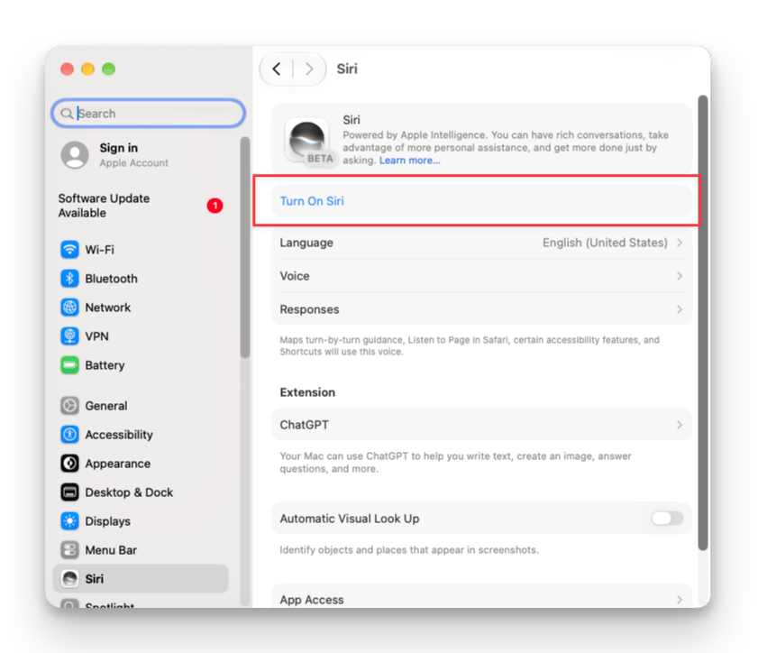The height and width of the screenshot is (653, 758).
Task: Toggle Automatic Visual Look Up switch
Action: point(667,519)
